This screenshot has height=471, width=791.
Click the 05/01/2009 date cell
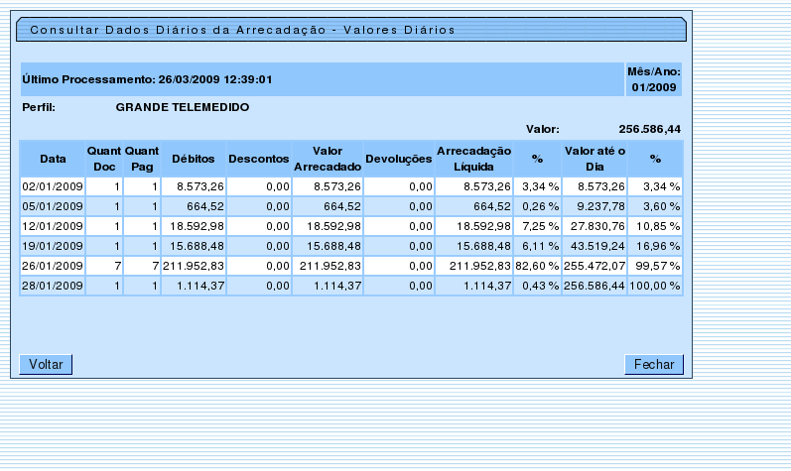[53, 206]
